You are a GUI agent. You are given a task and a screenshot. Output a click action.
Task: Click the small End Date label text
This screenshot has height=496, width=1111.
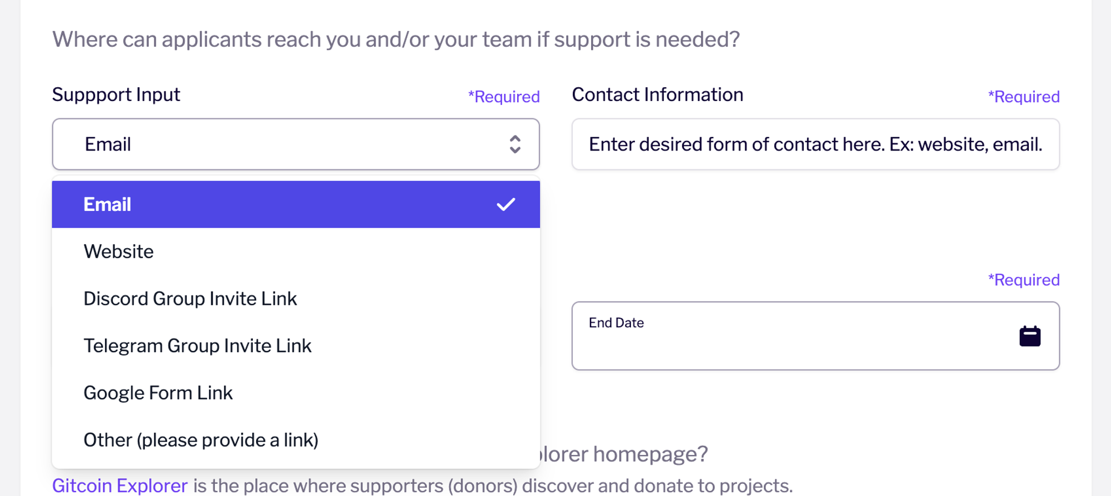(616, 323)
